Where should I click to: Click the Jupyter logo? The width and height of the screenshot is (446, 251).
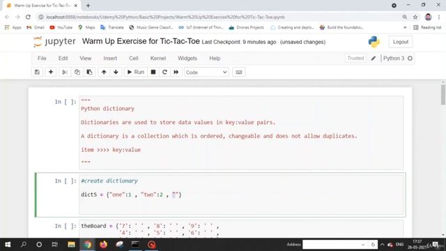(54, 42)
